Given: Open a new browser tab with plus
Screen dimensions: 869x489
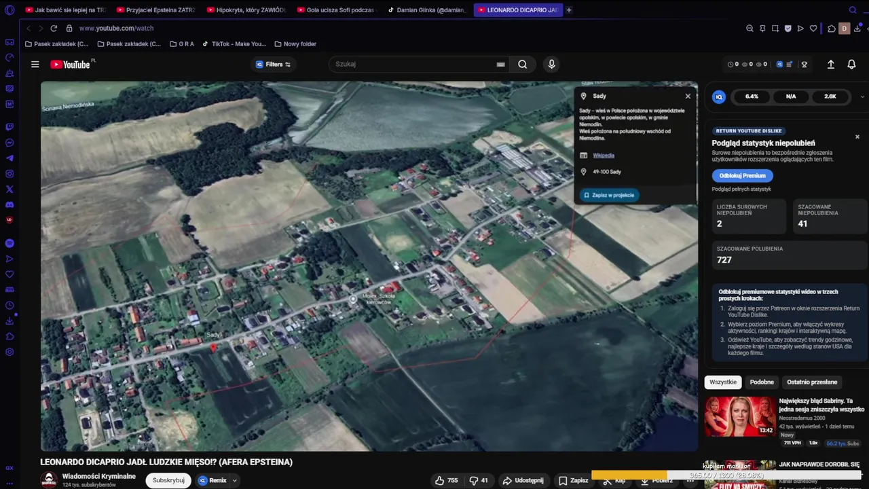Looking at the screenshot, I should (569, 10).
